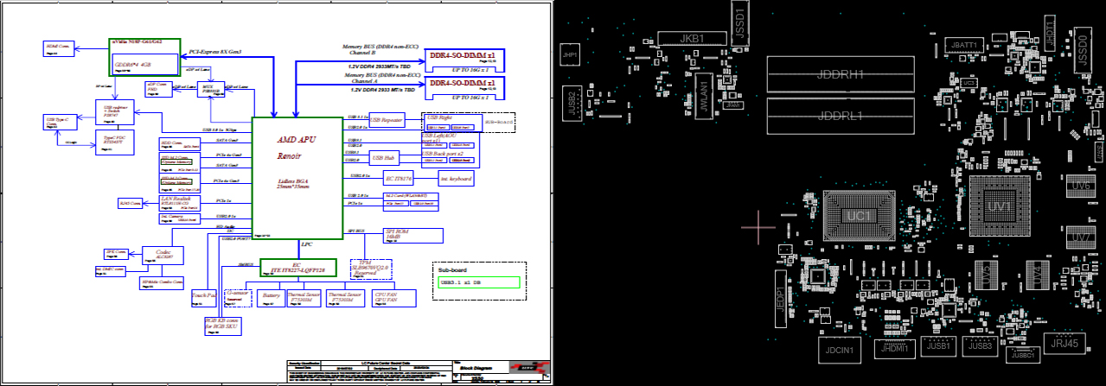Select the Channel B DDR4-SO-DIMM block
Image resolution: width=1106 pixels, height=386 pixels.
463,58
